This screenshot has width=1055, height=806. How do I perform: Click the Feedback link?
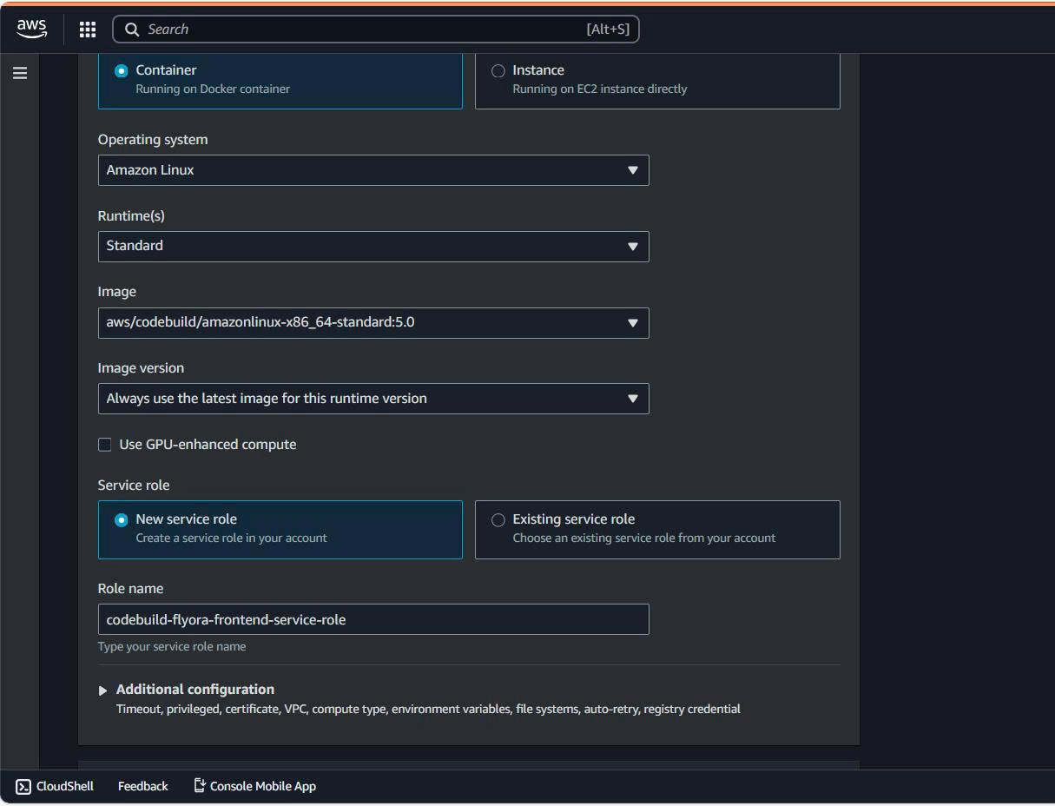tap(142, 786)
